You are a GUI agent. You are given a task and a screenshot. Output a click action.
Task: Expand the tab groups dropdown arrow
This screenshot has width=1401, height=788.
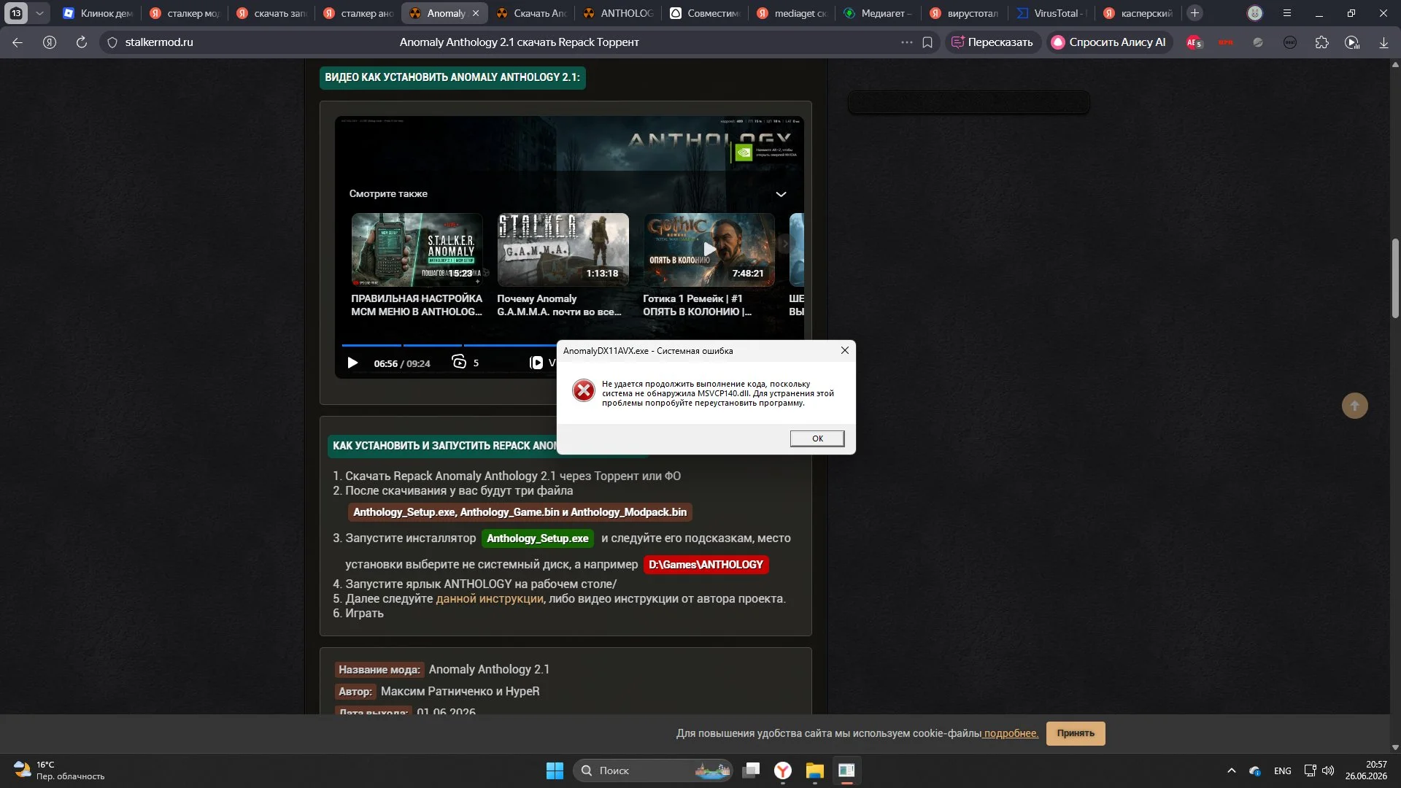click(39, 13)
